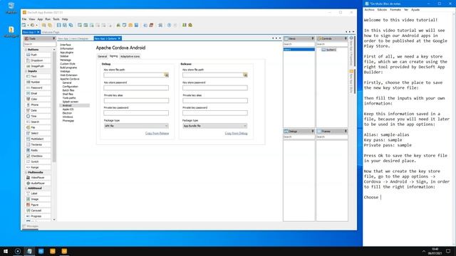Select the Dropdown tool in Buttons

point(38,60)
